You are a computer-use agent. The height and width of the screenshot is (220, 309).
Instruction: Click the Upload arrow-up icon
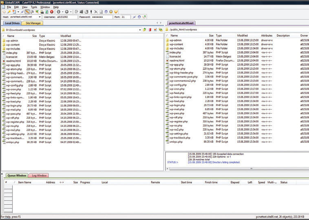pos(67,12)
